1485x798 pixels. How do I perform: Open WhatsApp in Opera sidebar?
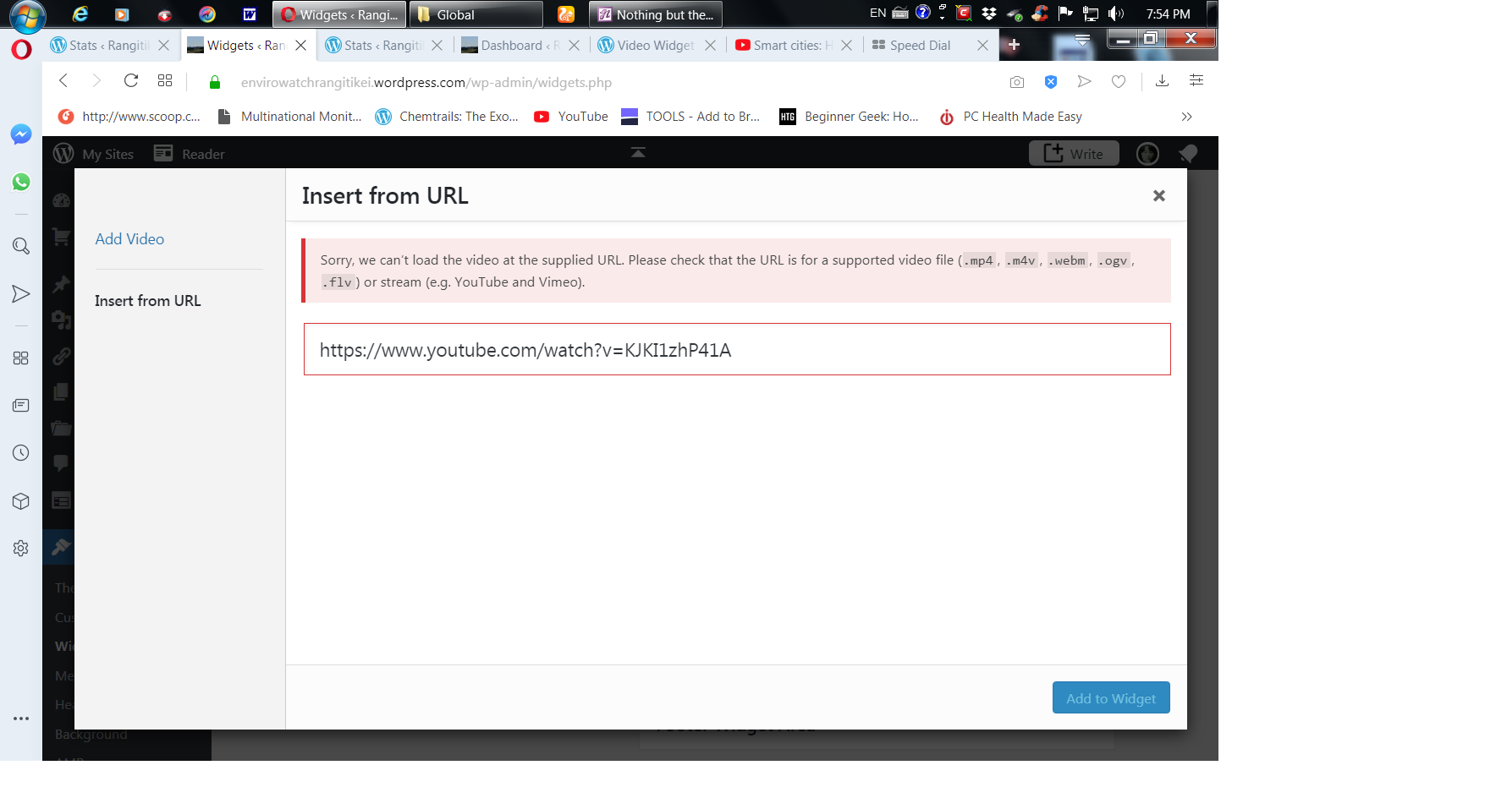21,182
